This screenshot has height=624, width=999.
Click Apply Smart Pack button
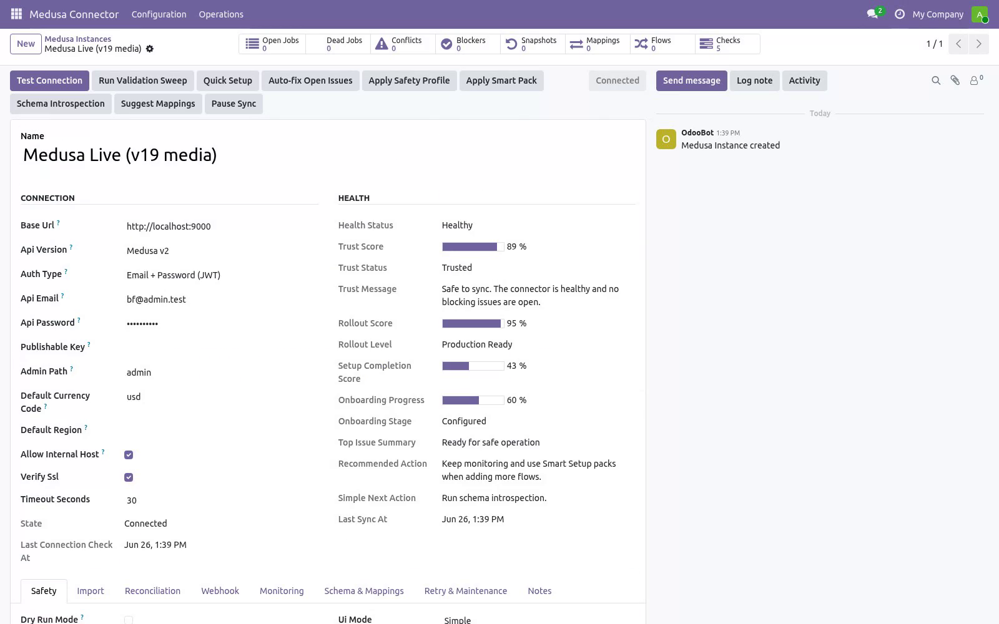[x=501, y=80]
